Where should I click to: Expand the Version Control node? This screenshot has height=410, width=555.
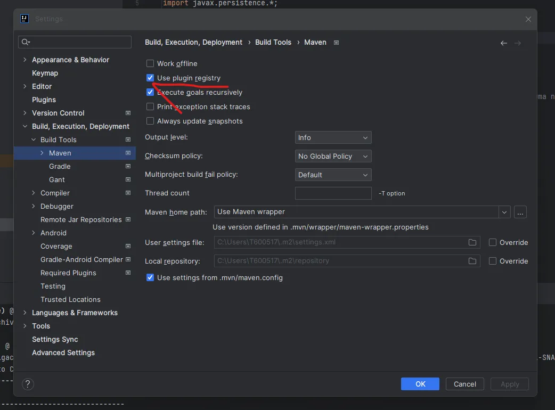(x=25, y=113)
